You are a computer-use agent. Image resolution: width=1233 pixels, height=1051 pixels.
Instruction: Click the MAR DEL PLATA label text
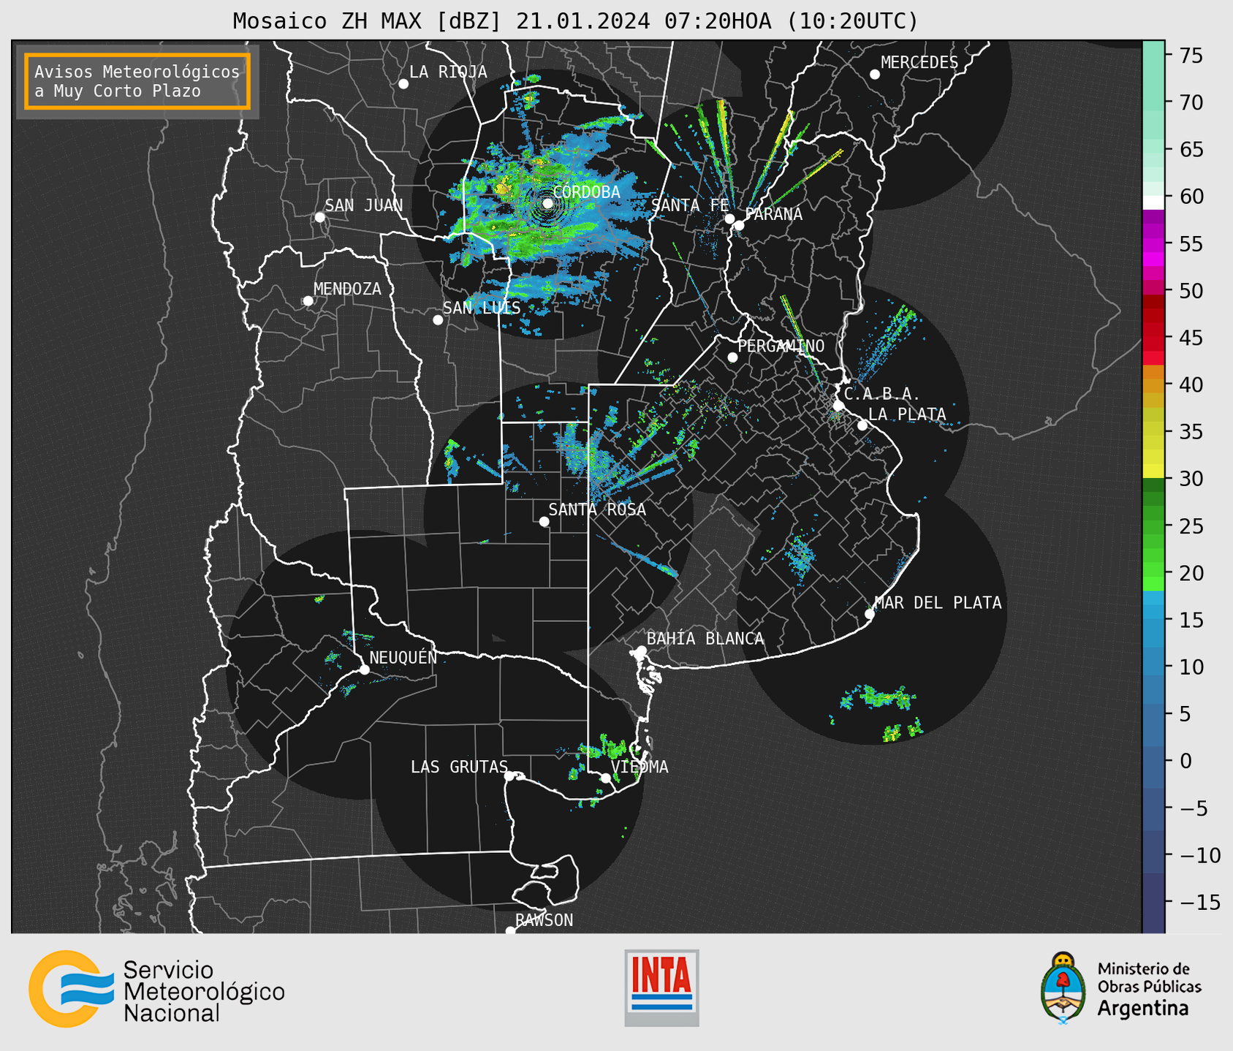938,603
